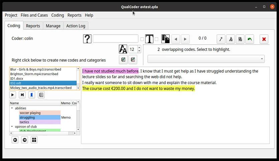Click the pink highlighted text segment
279x161 pixels.
[x=110, y=71]
